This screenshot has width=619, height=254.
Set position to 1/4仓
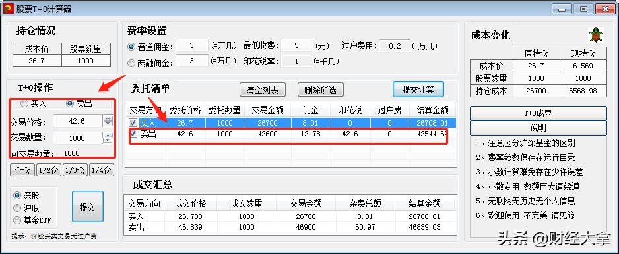point(102,170)
